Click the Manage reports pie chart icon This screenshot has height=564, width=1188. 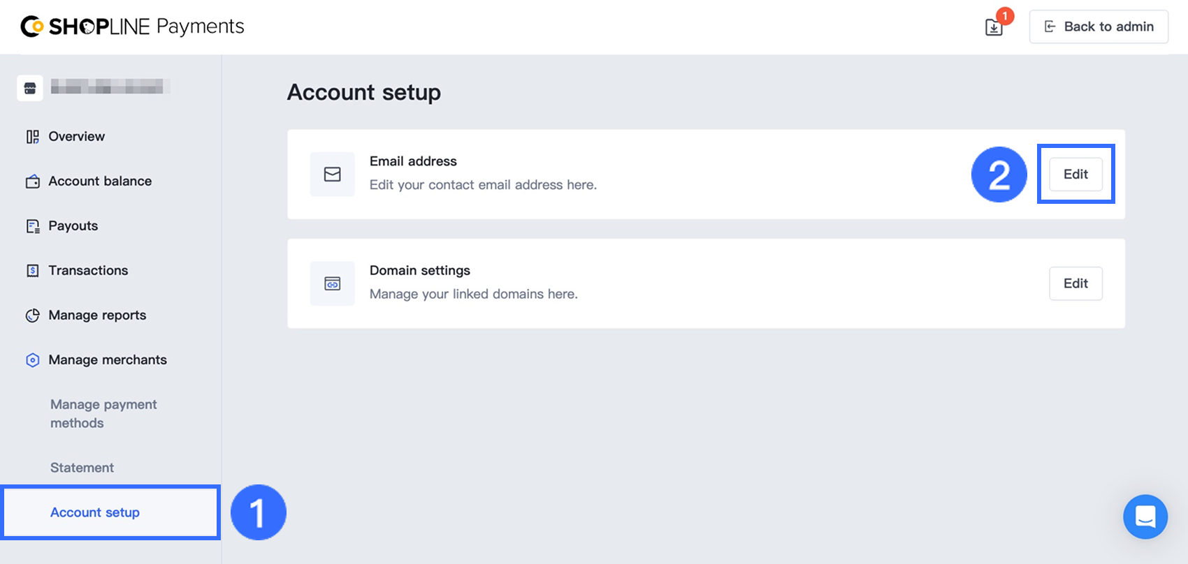(x=33, y=316)
